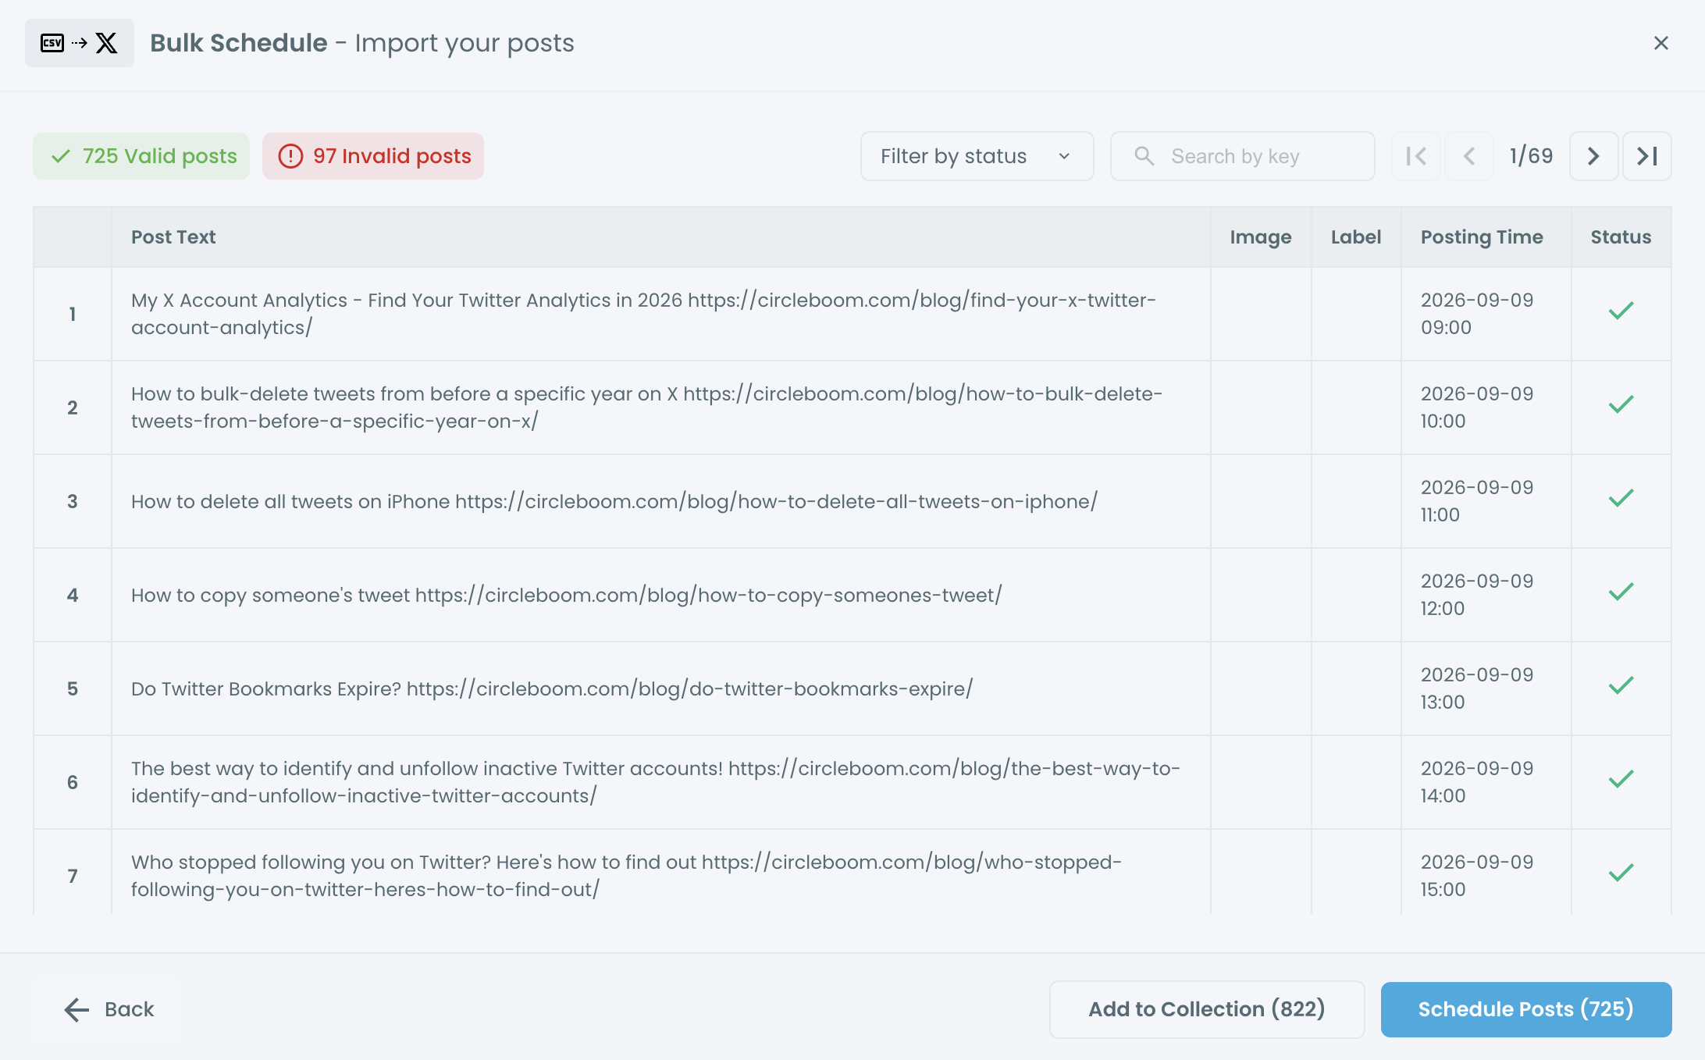This screenshot has width=1705, height=1060.
Task: Click posting time 2026-09-09 12:00
Action: pos(1477,595)
